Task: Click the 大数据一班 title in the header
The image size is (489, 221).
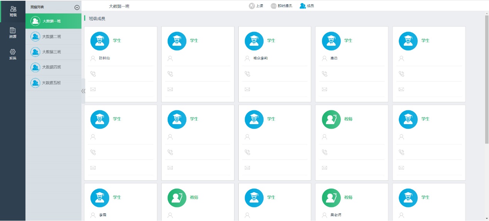Action: point(119,6)
